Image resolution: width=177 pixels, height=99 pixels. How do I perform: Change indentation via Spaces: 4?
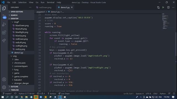click(139, 94)
